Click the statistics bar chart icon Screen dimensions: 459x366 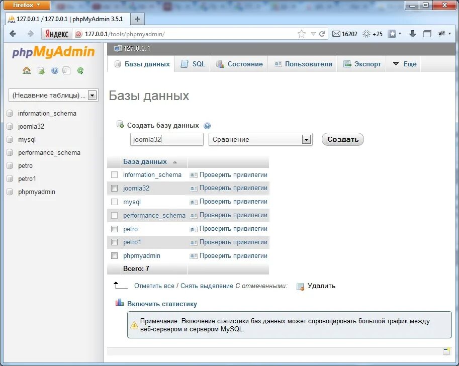click(120, 303)
